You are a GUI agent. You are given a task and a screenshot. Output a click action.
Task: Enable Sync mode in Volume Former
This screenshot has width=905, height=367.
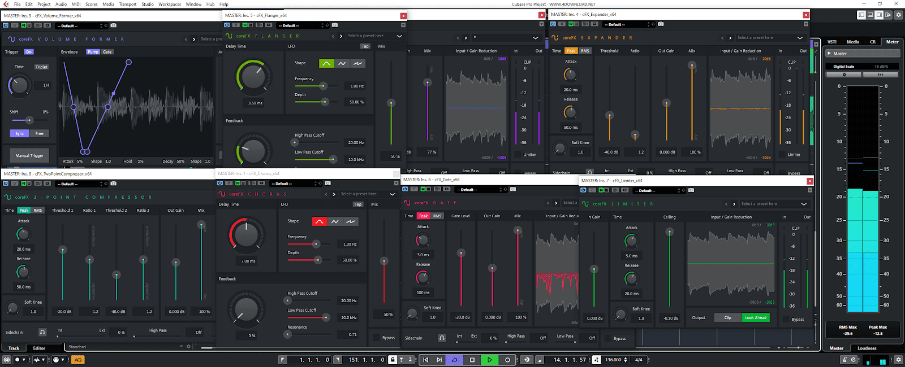coord(20,133)
